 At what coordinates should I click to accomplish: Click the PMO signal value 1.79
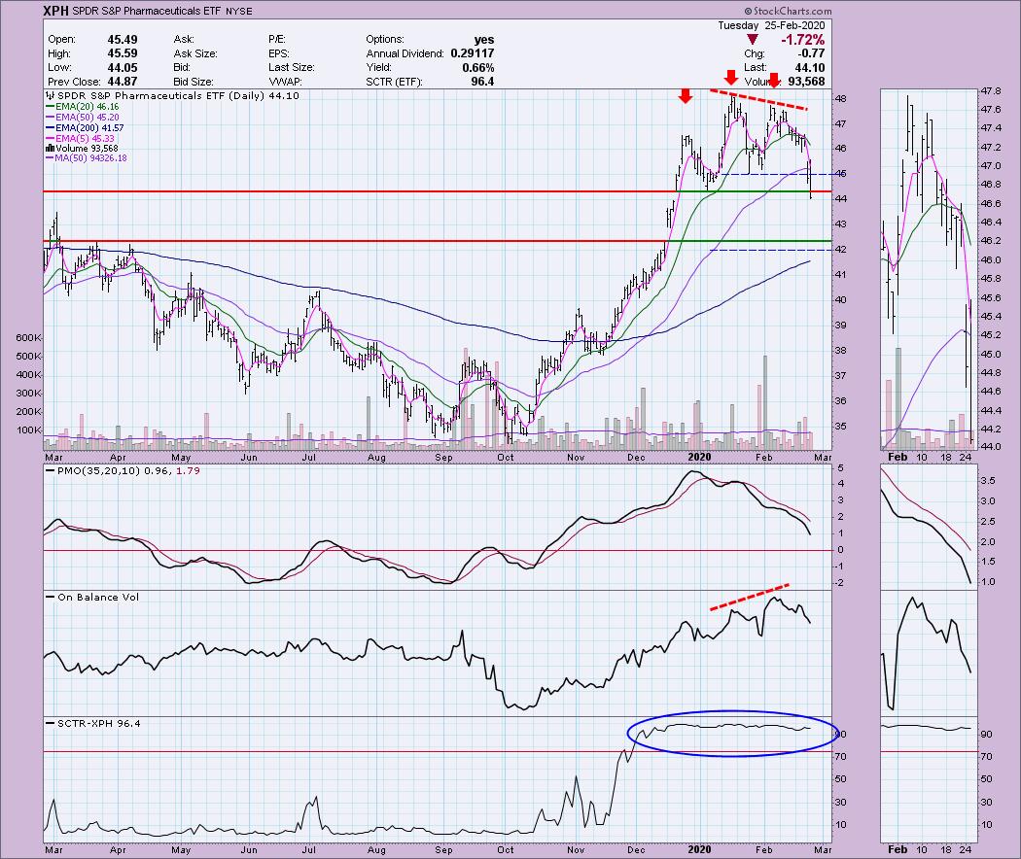coord(188,470)
